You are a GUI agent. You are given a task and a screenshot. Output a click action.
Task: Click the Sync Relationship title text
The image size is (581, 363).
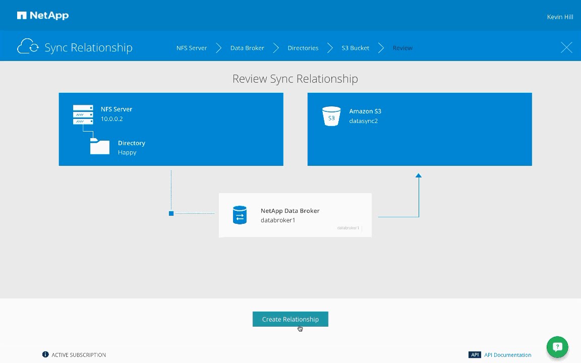pyautogui.click(x=89, y=47)
